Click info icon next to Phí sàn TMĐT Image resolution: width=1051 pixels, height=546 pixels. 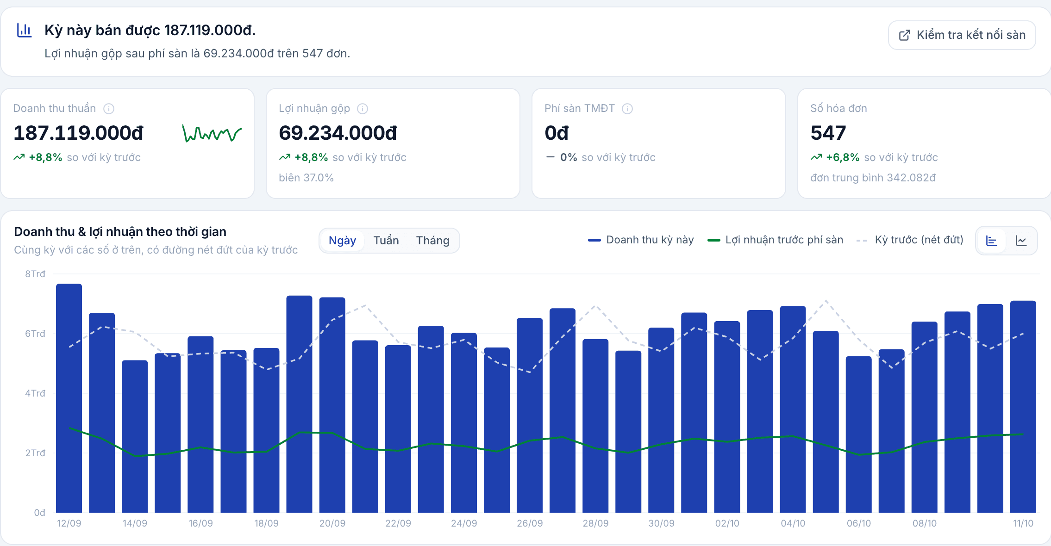coord(627,109)
